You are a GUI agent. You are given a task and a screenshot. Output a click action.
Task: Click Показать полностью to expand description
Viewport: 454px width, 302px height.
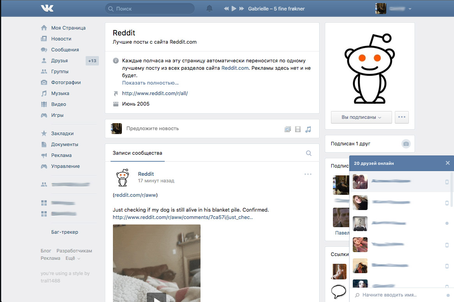[150, 83]
